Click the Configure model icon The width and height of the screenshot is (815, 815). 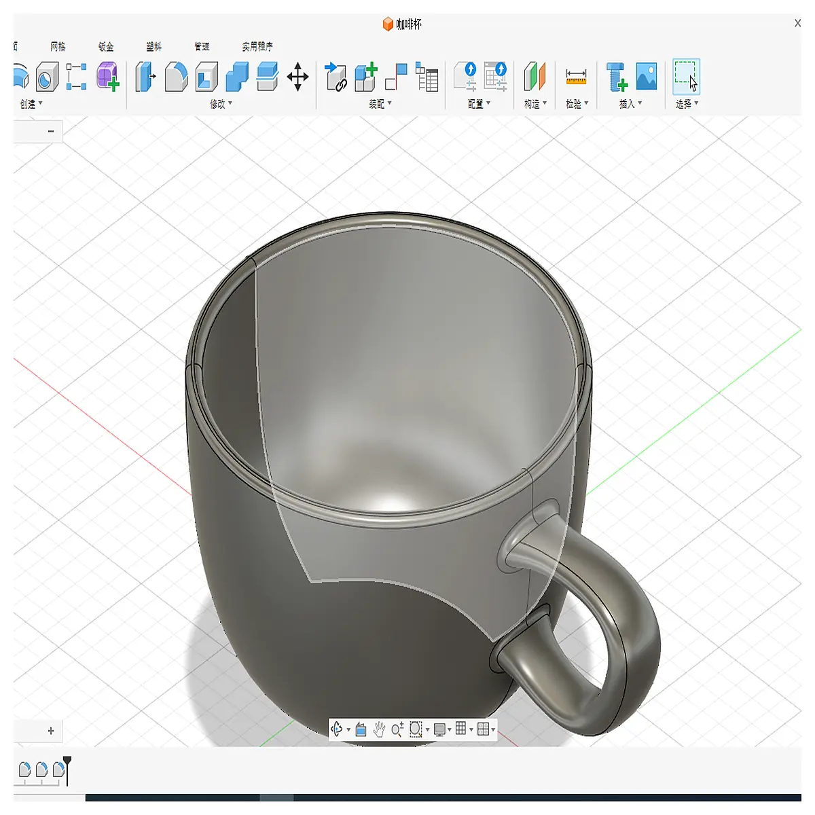point(465,77)
